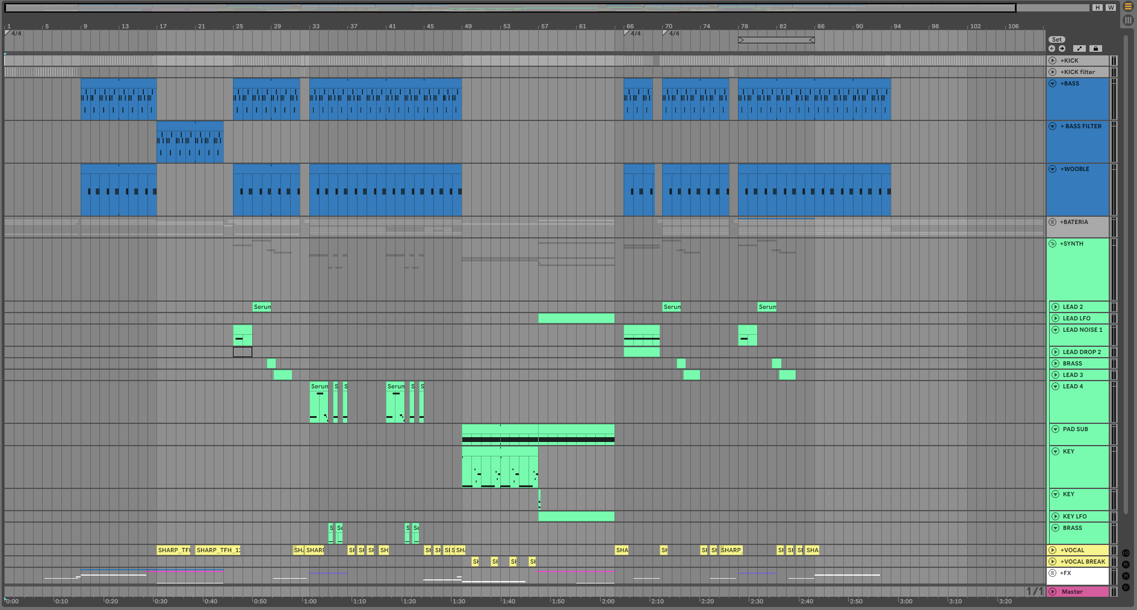Click the Set locator button
Viewport: 1137px width, 610px height.
pos(1057,40)
